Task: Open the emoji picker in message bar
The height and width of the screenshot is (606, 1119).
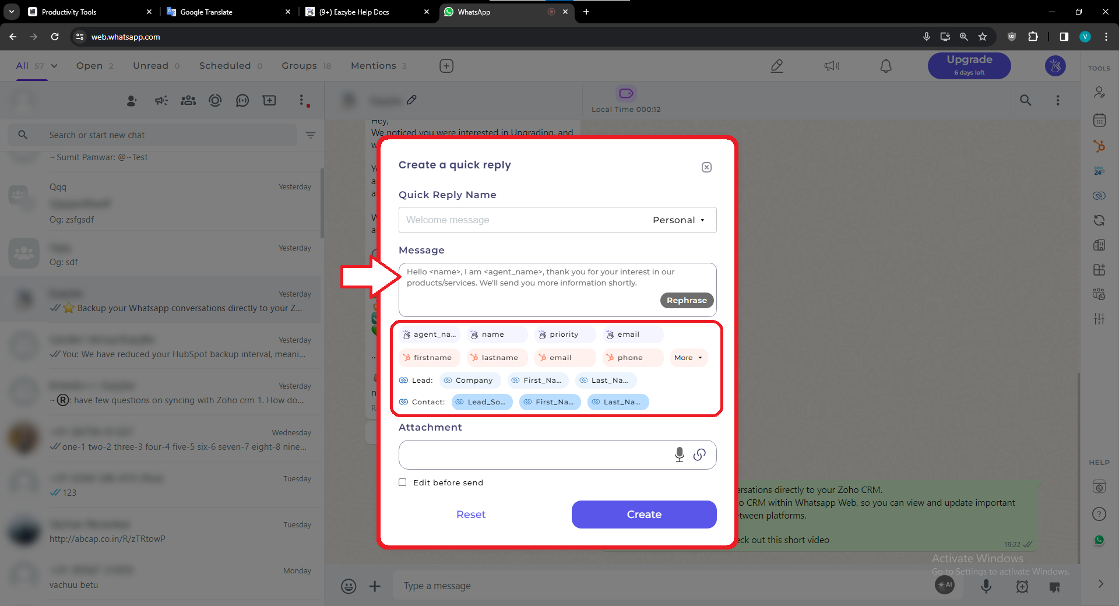Action: pyautogui.click(x=349, y=586)
